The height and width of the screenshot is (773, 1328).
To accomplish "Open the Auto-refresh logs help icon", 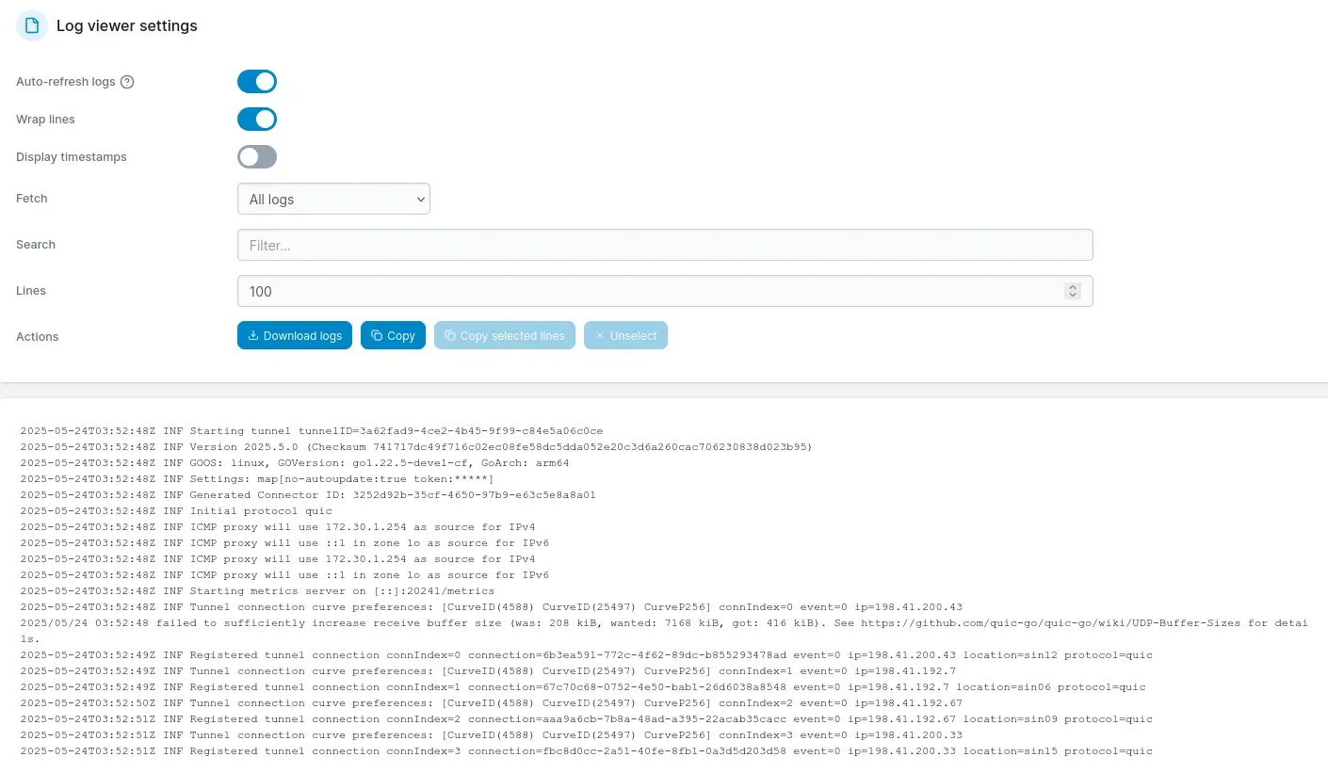I will click(127, 82).
